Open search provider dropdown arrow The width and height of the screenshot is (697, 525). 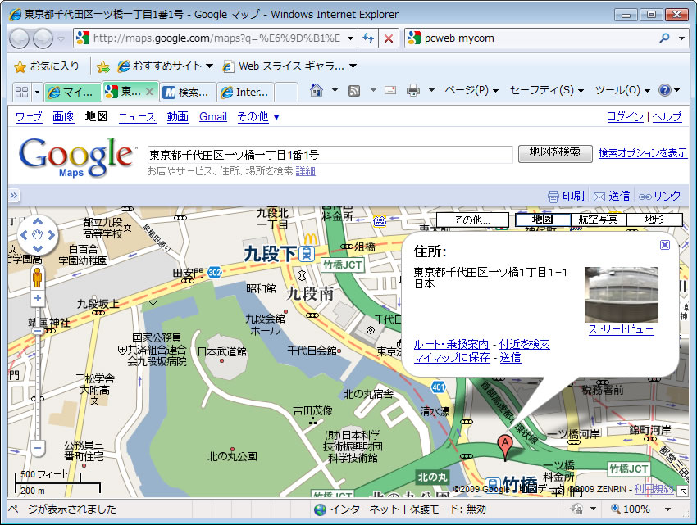coord(681,38)
